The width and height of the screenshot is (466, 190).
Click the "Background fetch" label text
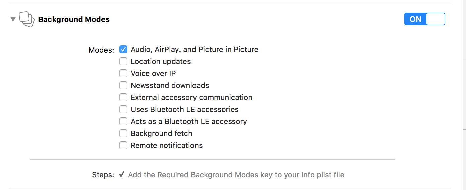(x=161, y=133)
